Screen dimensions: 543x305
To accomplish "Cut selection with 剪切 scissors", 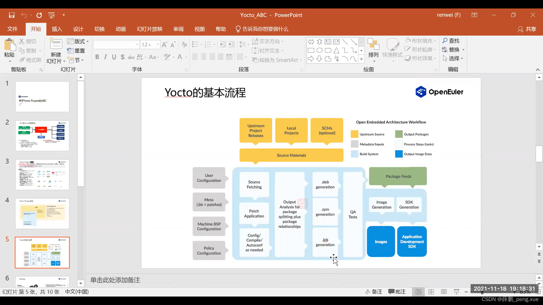I will point(28,41).
